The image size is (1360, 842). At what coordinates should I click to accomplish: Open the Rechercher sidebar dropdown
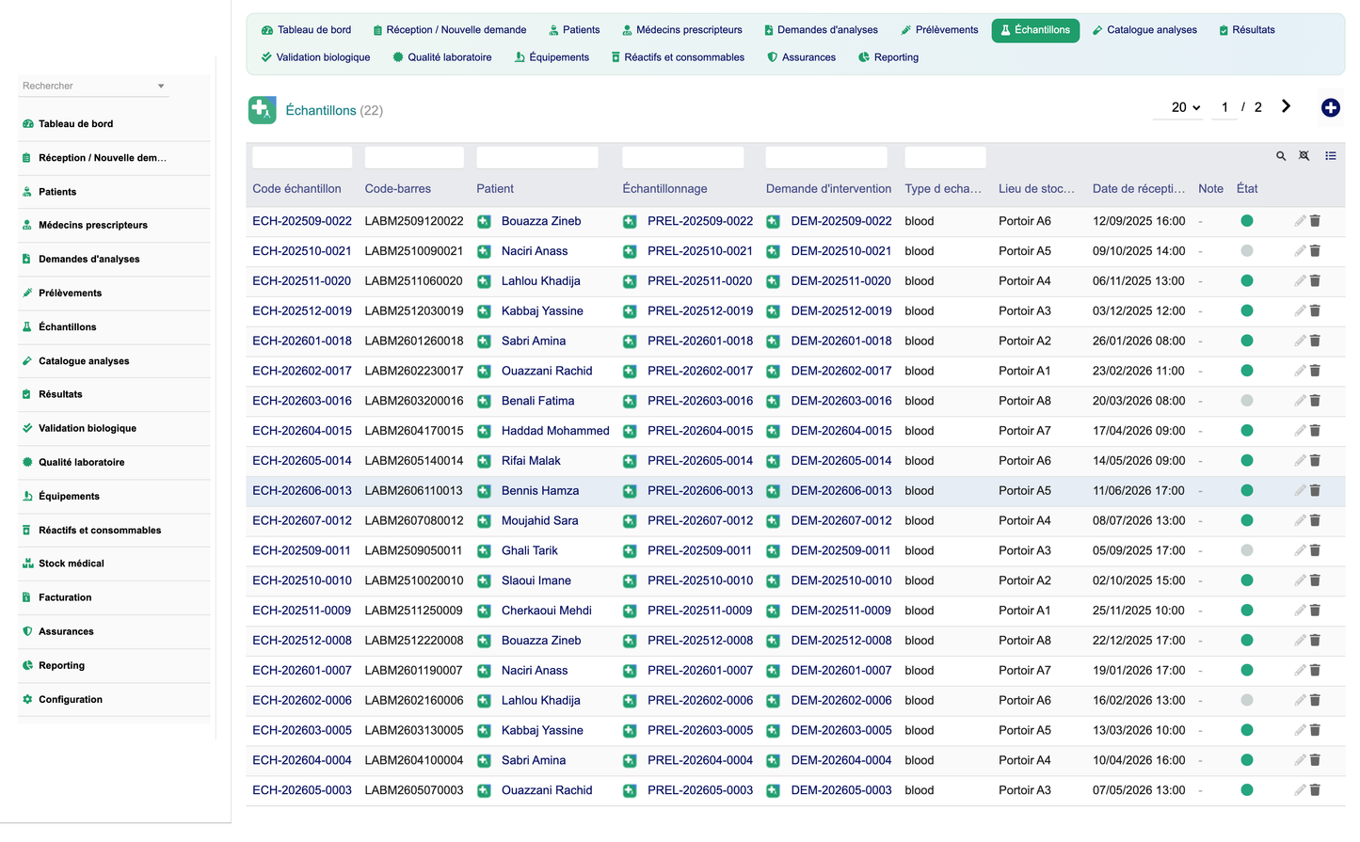tap(94, 86)
